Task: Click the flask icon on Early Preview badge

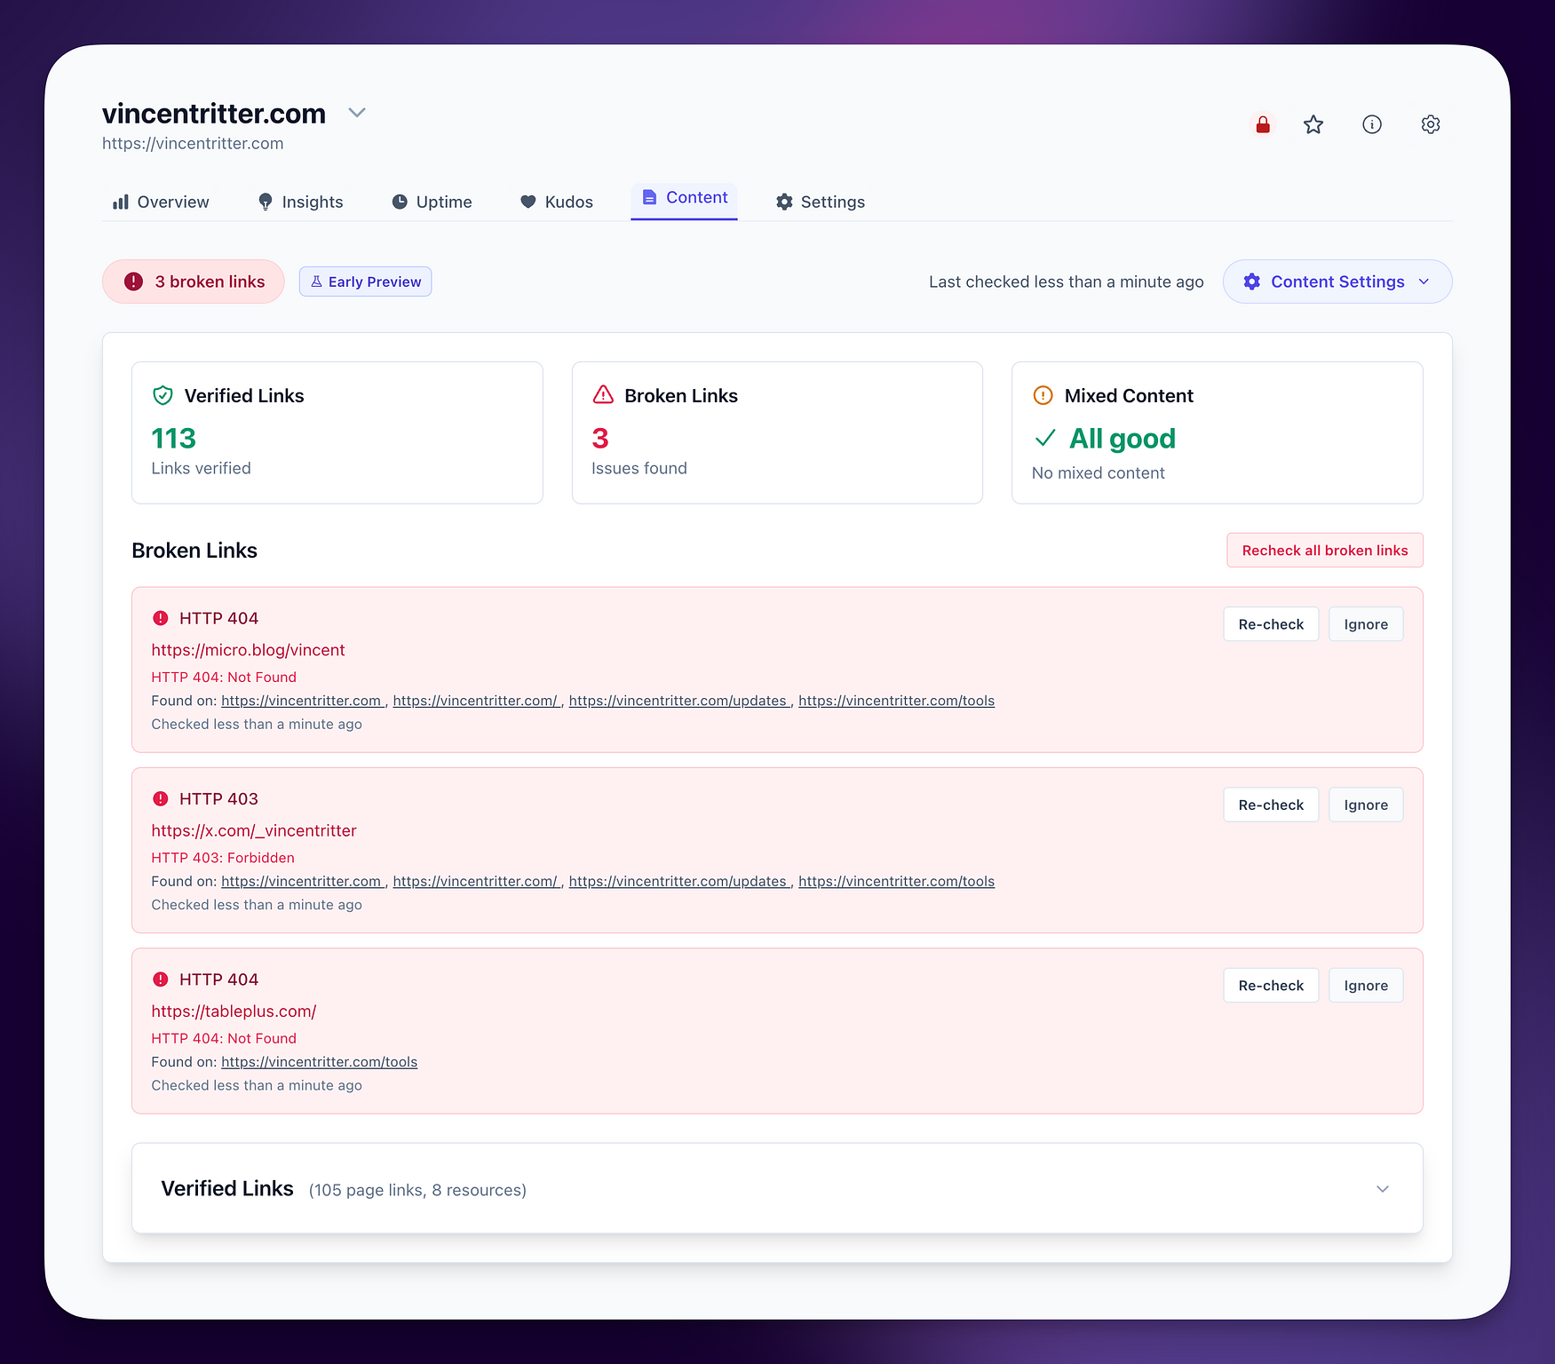Action: (x=317, y=282)
